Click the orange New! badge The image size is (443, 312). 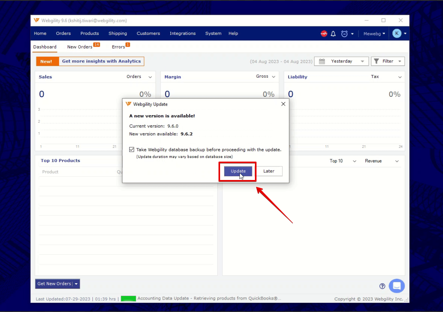coord(48,61)
